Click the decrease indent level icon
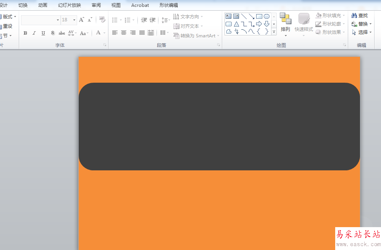Image resolution: width=381 pixels, height=250 pixels. pos(144,20)
